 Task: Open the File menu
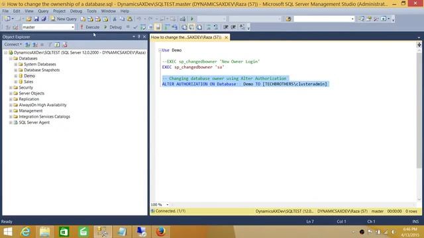point(5,11)
